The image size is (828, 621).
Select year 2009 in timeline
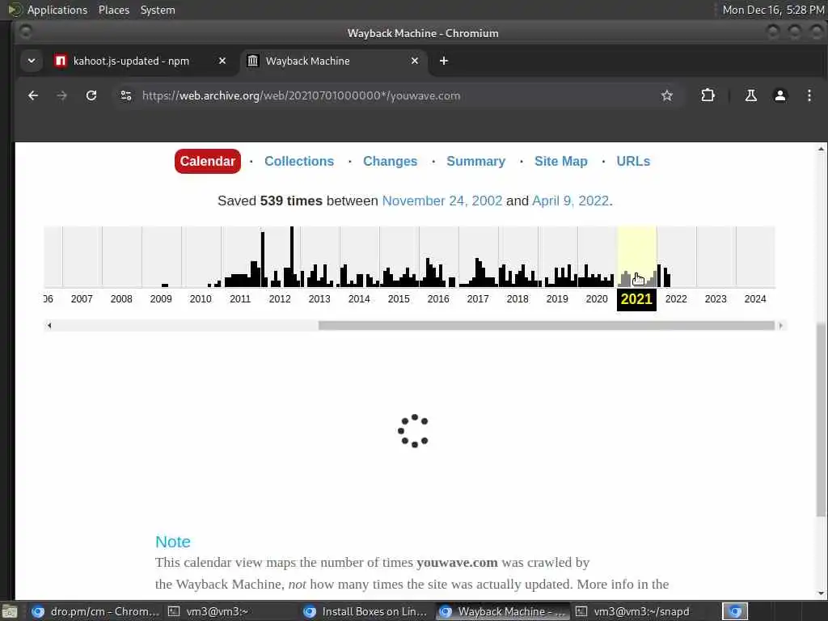pyautogui.click(x=161, y=299)
